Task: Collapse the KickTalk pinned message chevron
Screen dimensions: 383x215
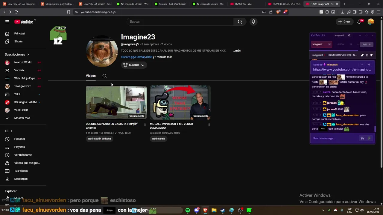Action: 361,64
